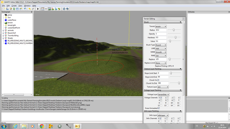The width and height of the screenshot is (230, 129).
Task: Select the terrain sculpt mode icon
Action: 49,9
